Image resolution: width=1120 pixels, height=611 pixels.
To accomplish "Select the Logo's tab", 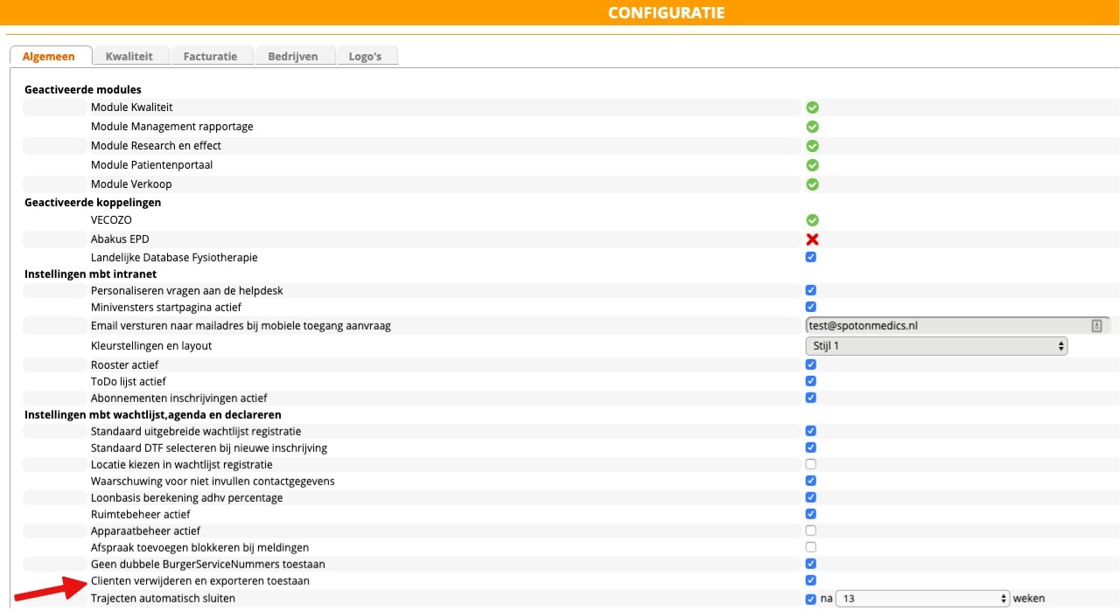I will point(365,56).
